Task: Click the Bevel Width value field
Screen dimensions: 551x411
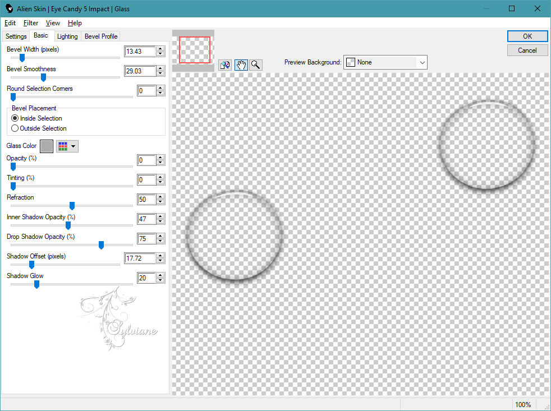Action: [140, 51]
